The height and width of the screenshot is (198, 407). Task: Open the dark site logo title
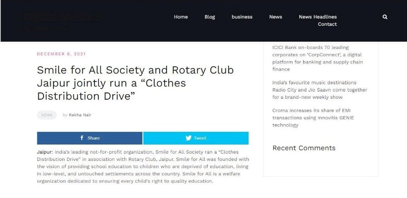(63, 17)
